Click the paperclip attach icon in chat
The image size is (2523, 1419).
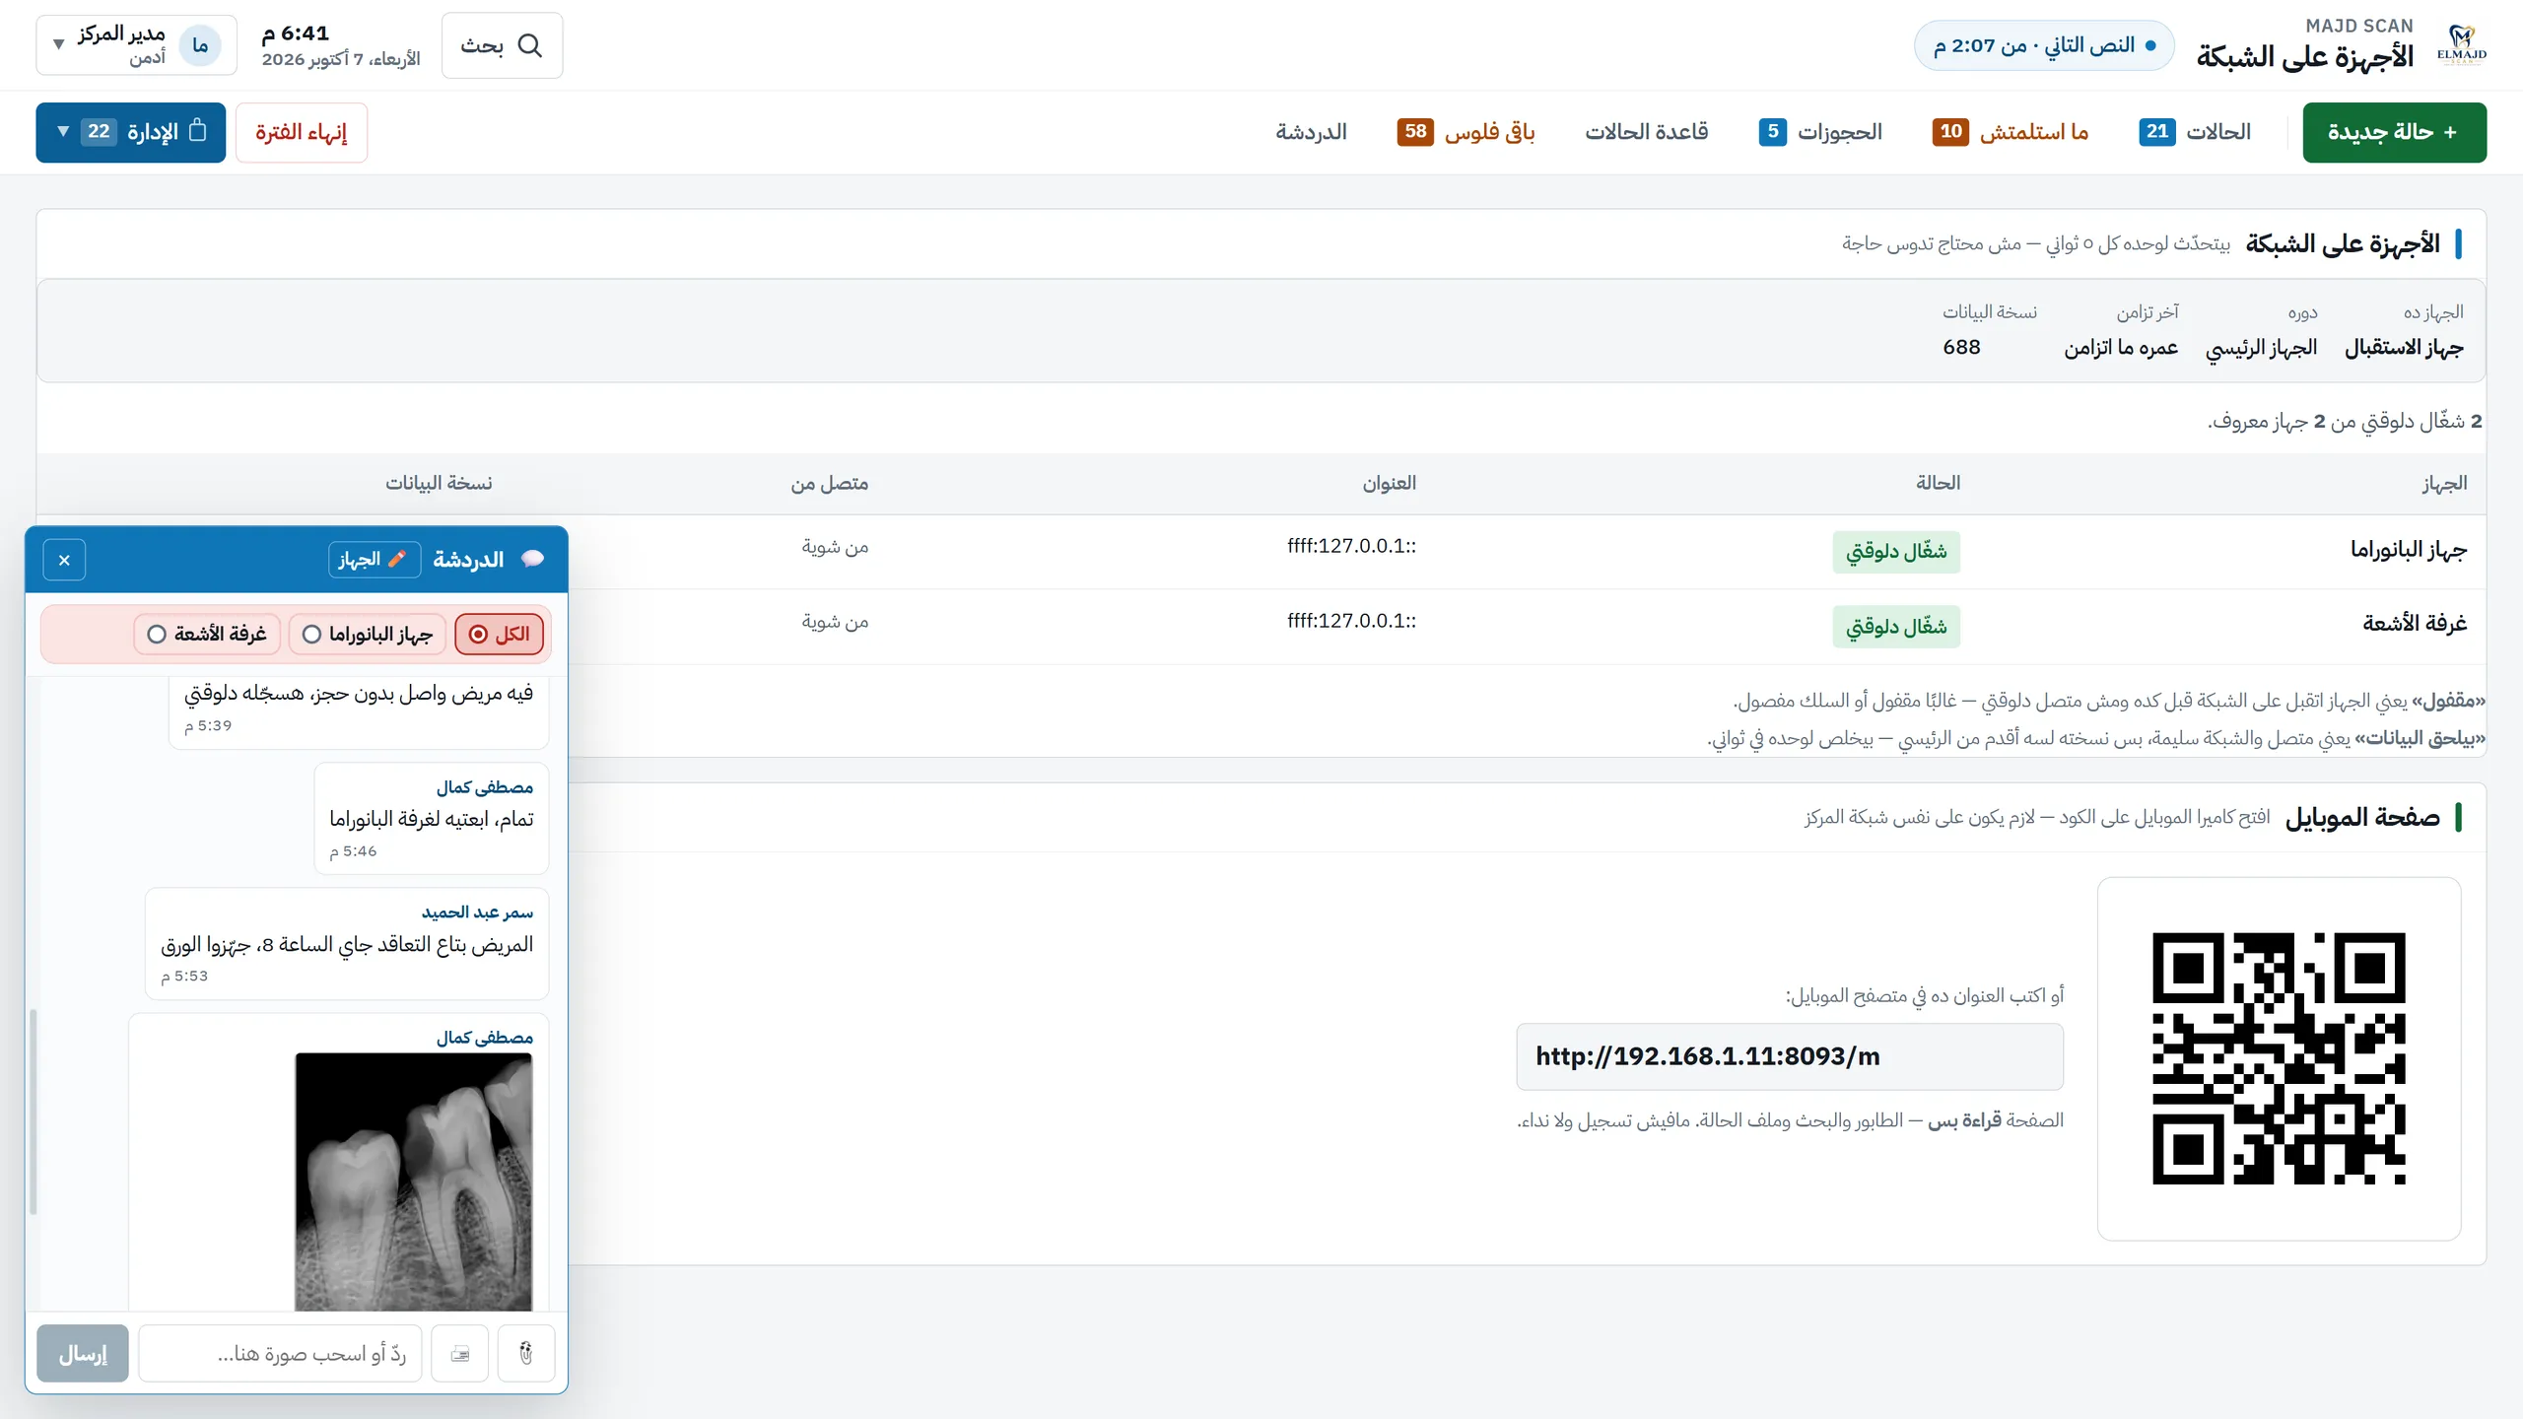pyautogui.click(x=526, y=1353)
